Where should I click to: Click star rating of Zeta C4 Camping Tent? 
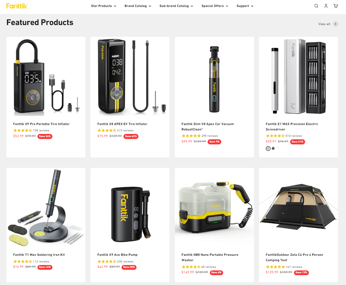[x=275, y=267]
